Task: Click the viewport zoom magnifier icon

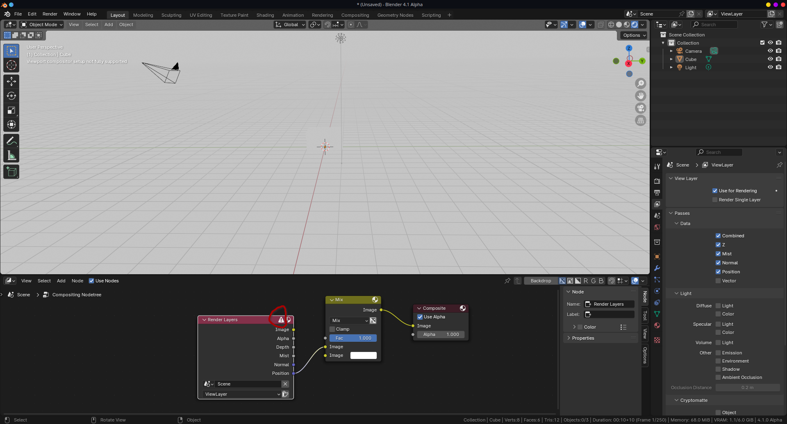Action: click(640, 83)
